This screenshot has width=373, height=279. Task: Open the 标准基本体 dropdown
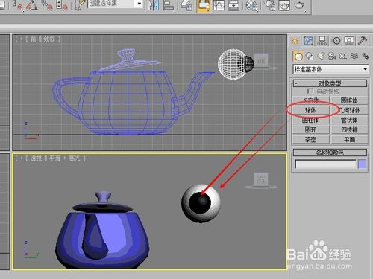[x=330, y=69]
